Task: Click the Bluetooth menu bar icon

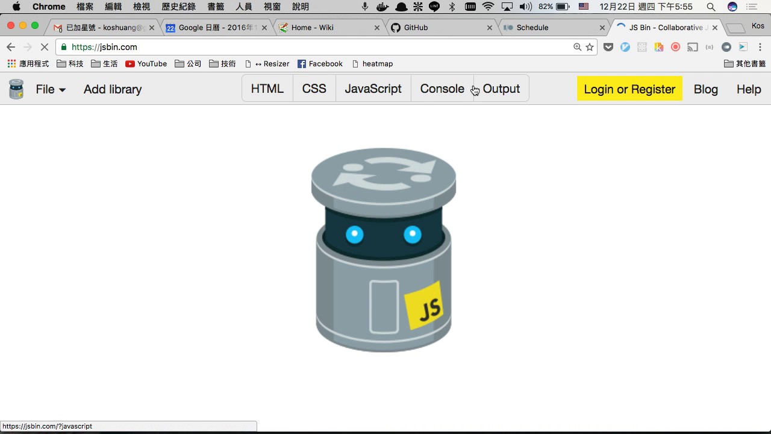Action: tap(452, 7)
